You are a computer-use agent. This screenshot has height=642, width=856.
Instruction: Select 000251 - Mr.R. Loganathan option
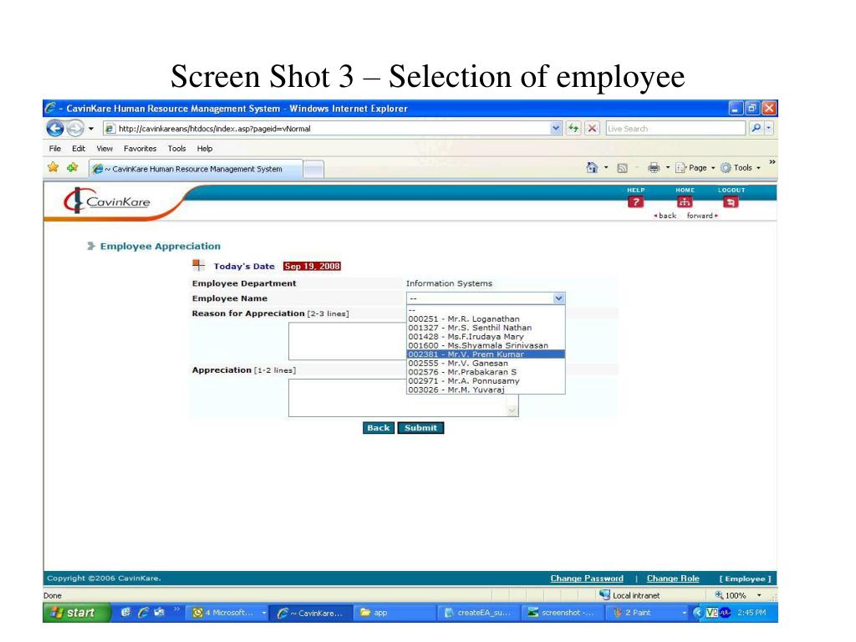(486, 318)
